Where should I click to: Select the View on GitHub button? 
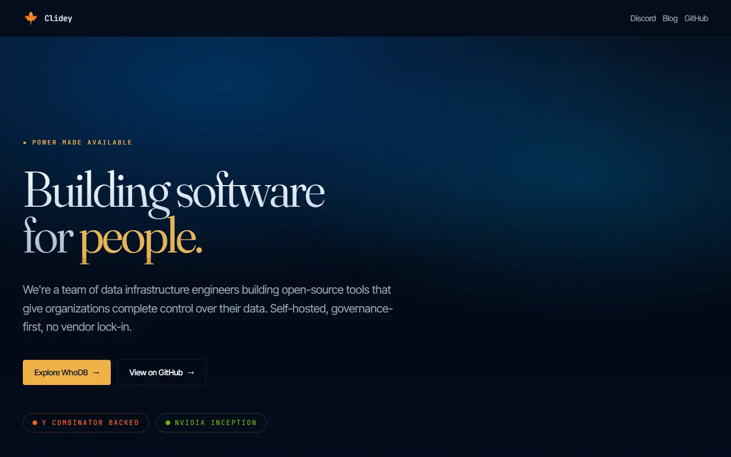[162, 372]
